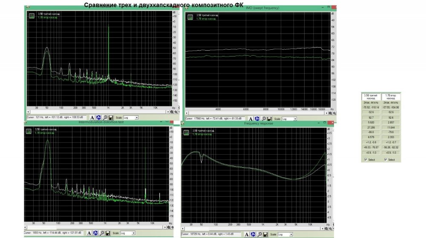Click the '1.7В втор каскад' column header in the results table
This screenshot has height=238, width=426.
click(391, 97)
